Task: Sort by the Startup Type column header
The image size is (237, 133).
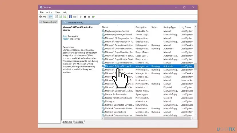Action: [169, 27]
